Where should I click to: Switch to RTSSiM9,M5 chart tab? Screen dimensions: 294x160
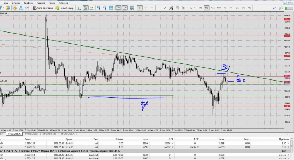pyautogui.click(x=14, y=134)
